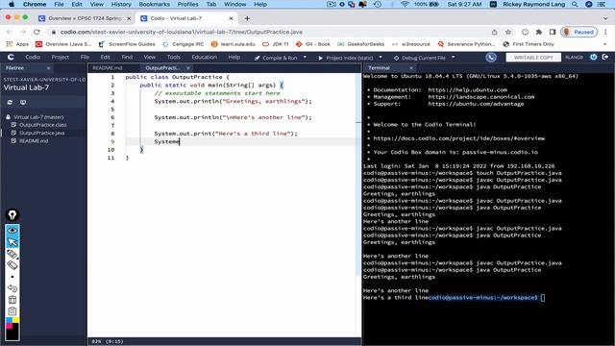Click the Paused profile button
The height and width of the screenshot is (346, 615).
tap(578, 32)
